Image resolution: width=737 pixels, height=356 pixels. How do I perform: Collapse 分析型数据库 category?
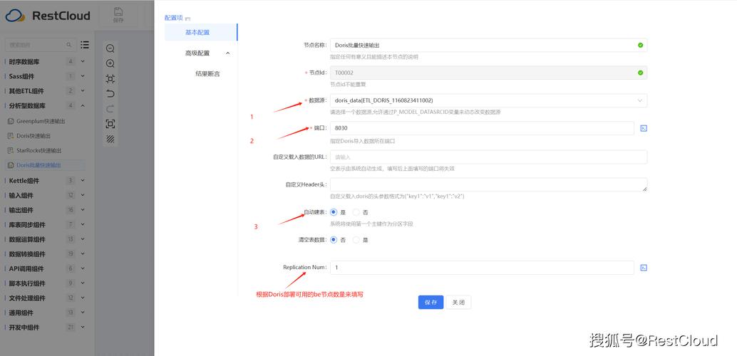point(83,105)
